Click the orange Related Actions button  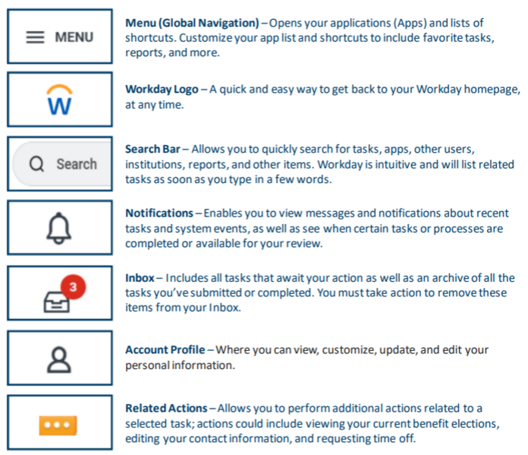coord(59,424)
